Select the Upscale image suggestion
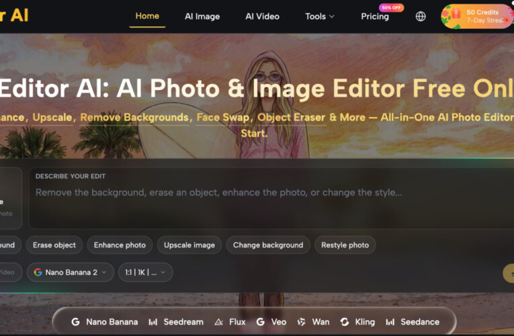 [x=189, y=245]
